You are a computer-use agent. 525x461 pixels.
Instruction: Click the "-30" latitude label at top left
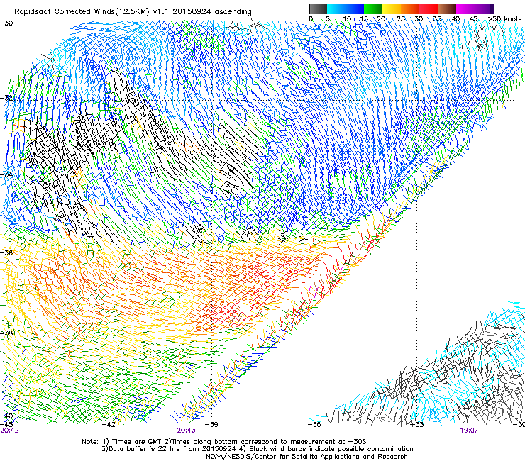click(x=6, y=23)
